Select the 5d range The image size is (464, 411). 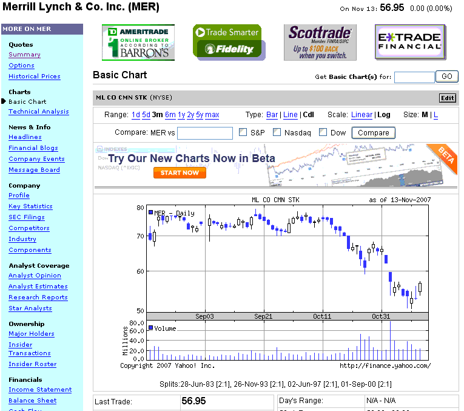[146, 115]
